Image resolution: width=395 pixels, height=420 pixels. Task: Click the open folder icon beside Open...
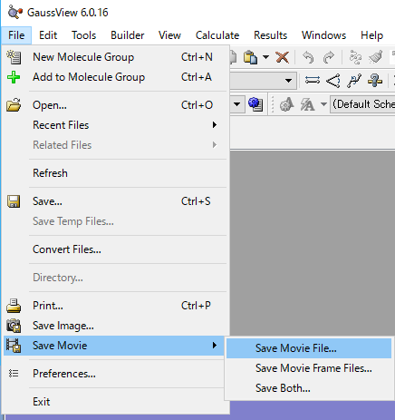click(14, 105)
